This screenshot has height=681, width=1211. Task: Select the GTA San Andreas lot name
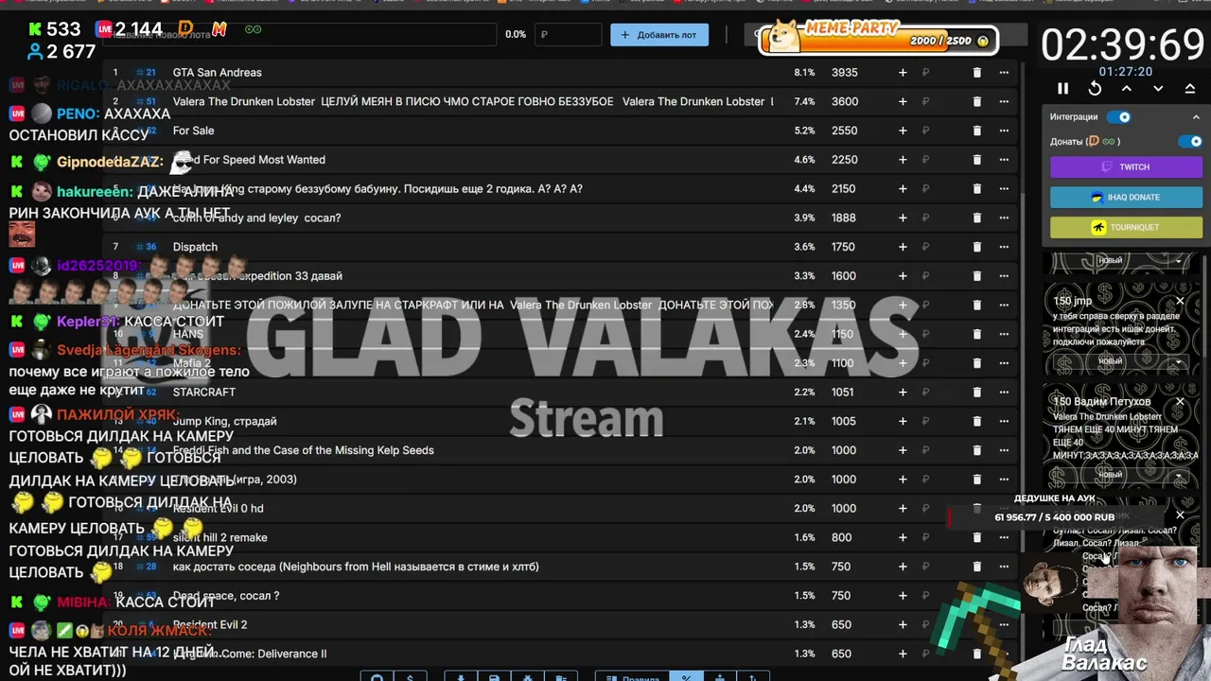point(218,72)
